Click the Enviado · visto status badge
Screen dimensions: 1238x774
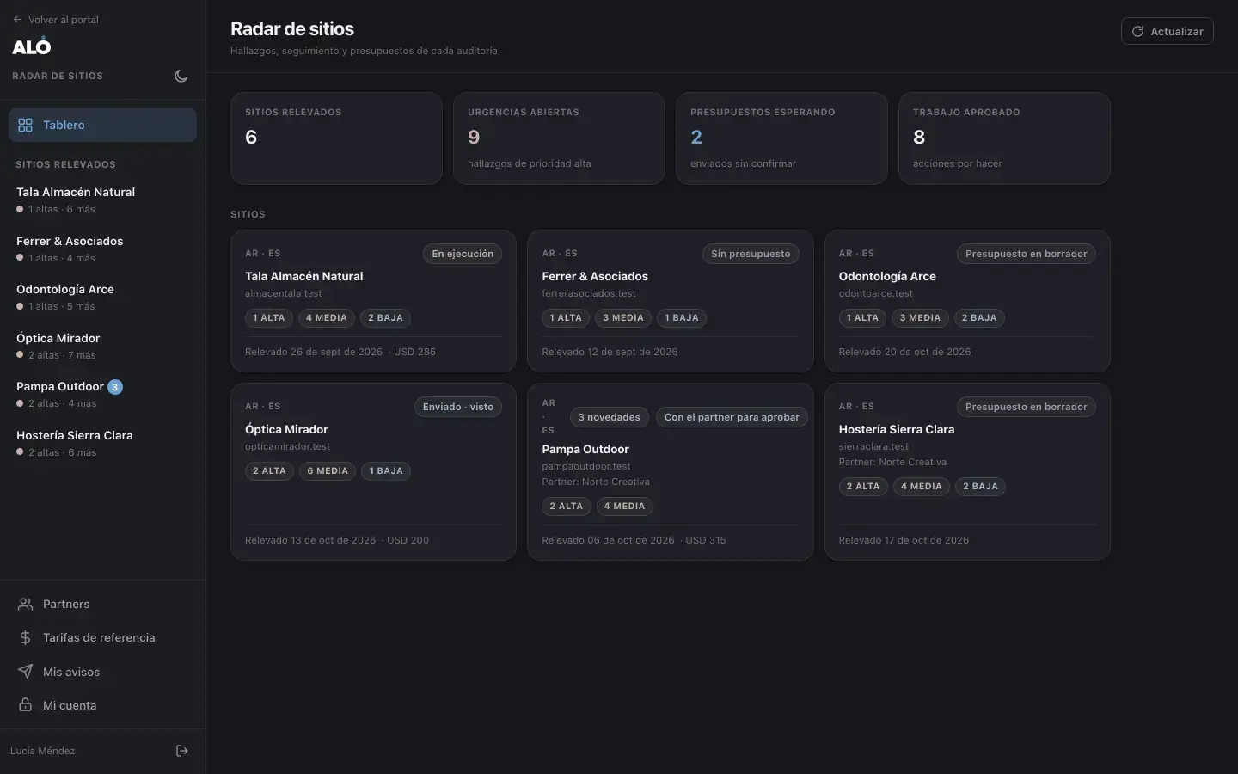[x=458, y=407]
